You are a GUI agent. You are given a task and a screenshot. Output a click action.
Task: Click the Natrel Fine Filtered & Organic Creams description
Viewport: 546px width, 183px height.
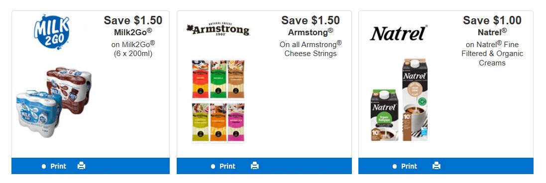[492, 54]
